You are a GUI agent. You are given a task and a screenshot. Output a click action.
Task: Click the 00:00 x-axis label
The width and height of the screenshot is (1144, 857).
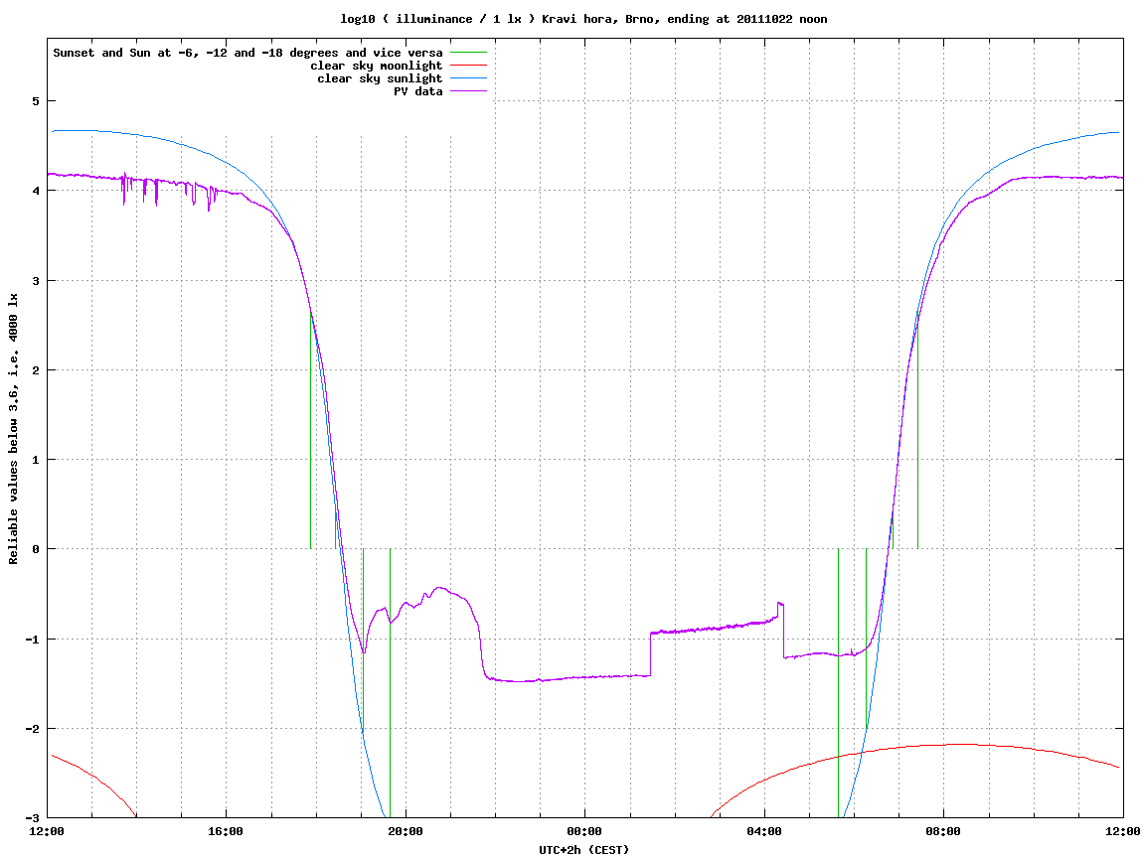585,831
